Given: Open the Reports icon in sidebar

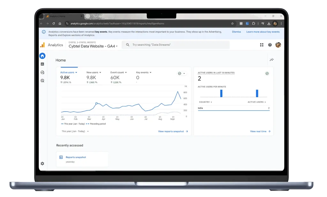Looking at the screenshot, I should (42, 64).
